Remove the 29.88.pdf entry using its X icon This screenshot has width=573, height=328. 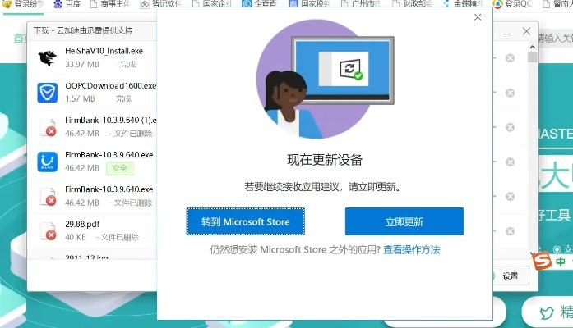(x=510, y=231)
